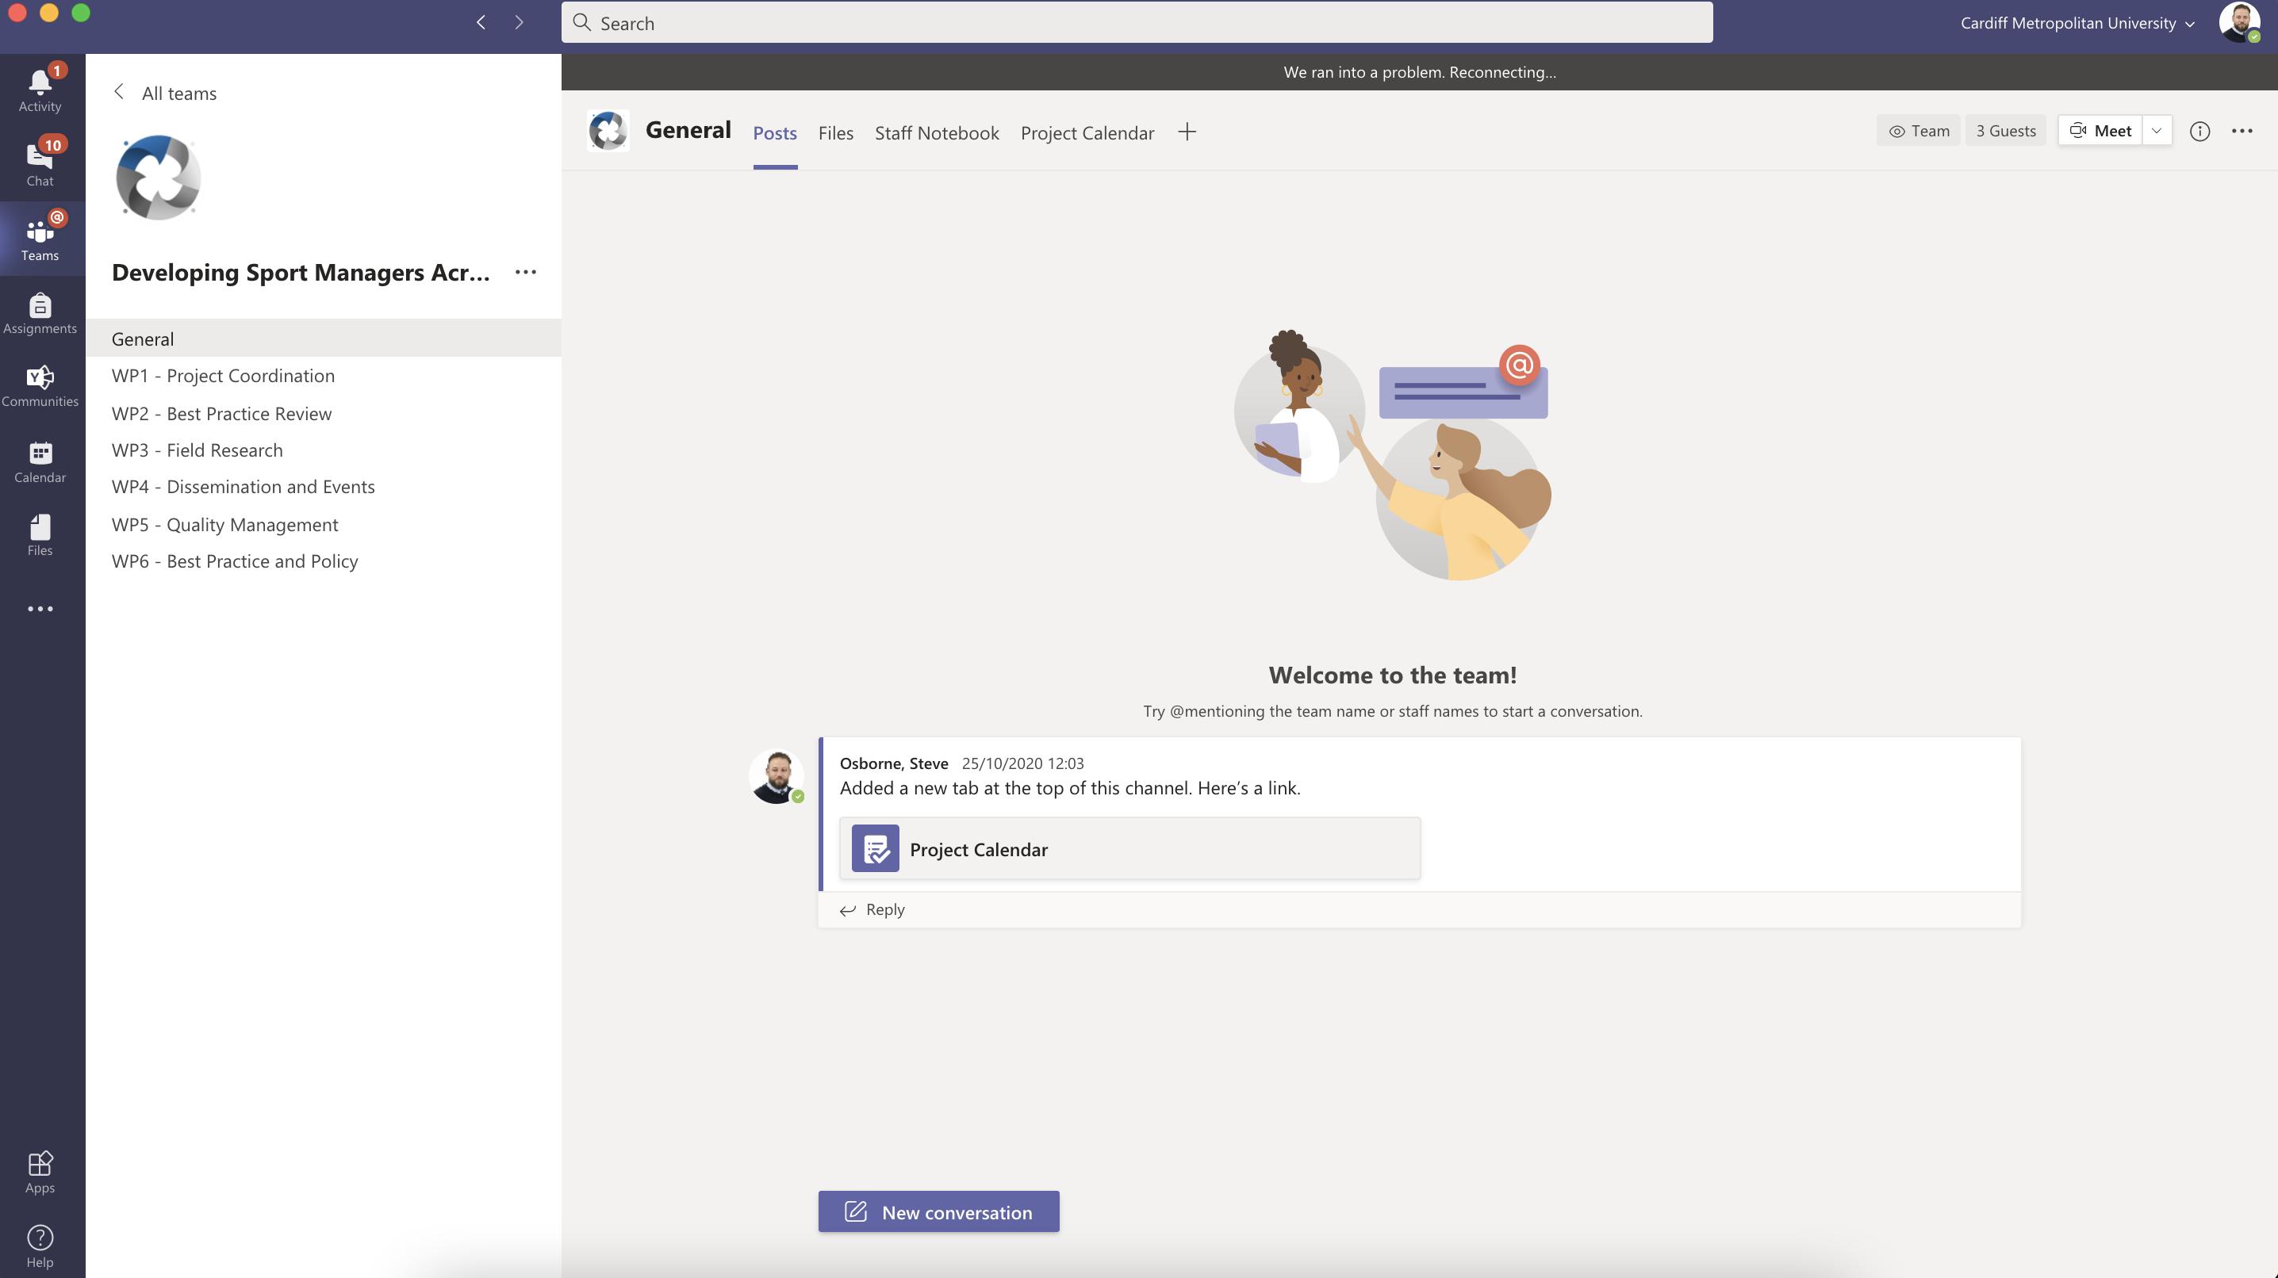Image resolution: width=2278 pixels, height=1278 pixels.
Task: Click All teams link
Action: pyautogui.click(x=179, y=93)
